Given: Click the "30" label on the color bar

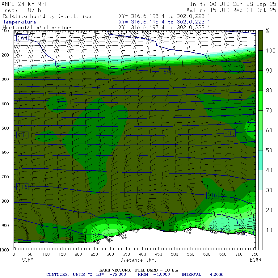Looking at the screenshot, I should [269, 190].
